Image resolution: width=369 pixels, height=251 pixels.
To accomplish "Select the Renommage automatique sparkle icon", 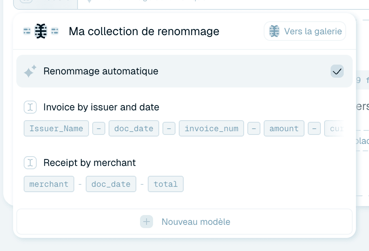I will (30, 71).
